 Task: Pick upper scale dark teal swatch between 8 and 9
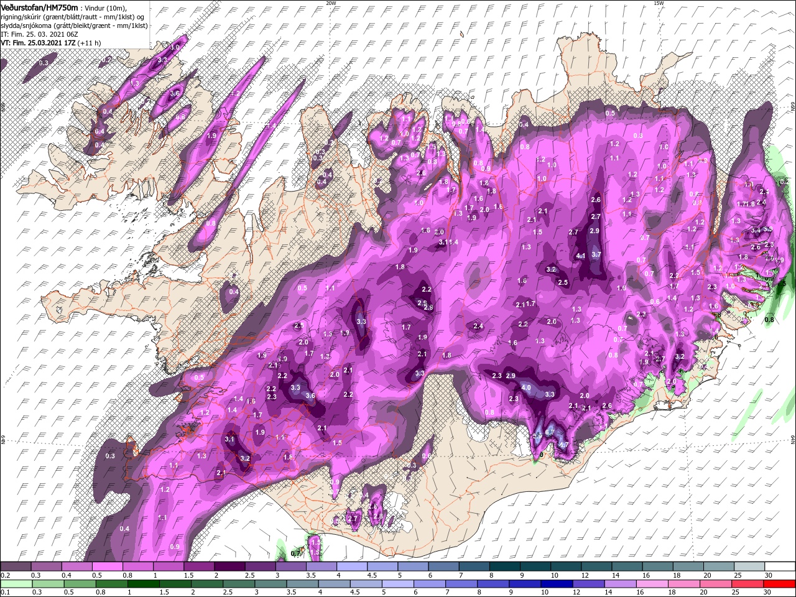point(504,567)
